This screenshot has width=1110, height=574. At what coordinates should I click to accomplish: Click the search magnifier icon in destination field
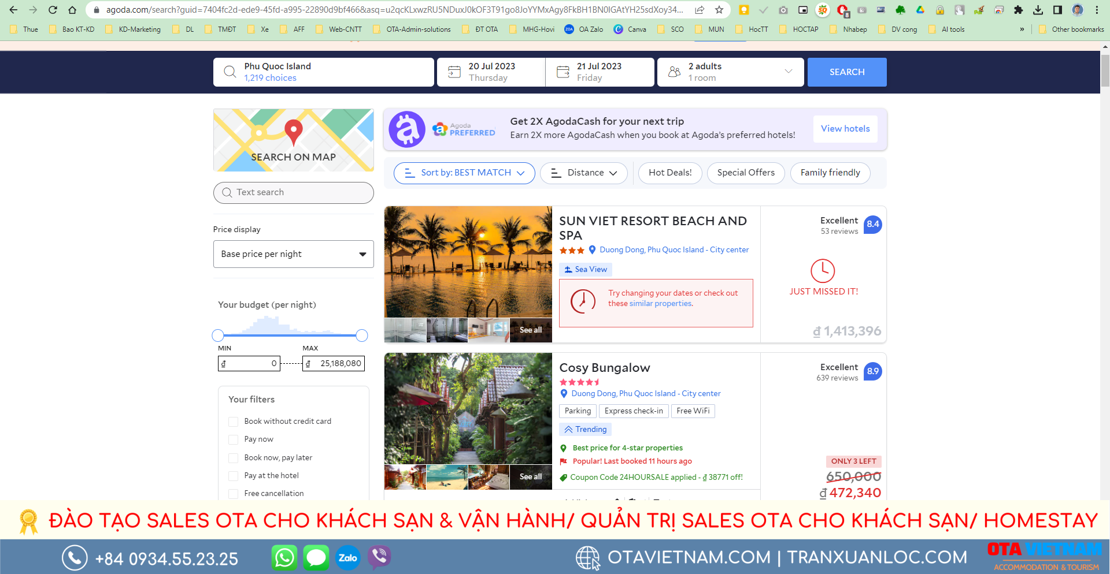point(230,71)
